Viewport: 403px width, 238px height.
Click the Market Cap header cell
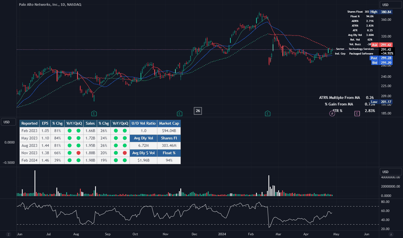[169, 123]
